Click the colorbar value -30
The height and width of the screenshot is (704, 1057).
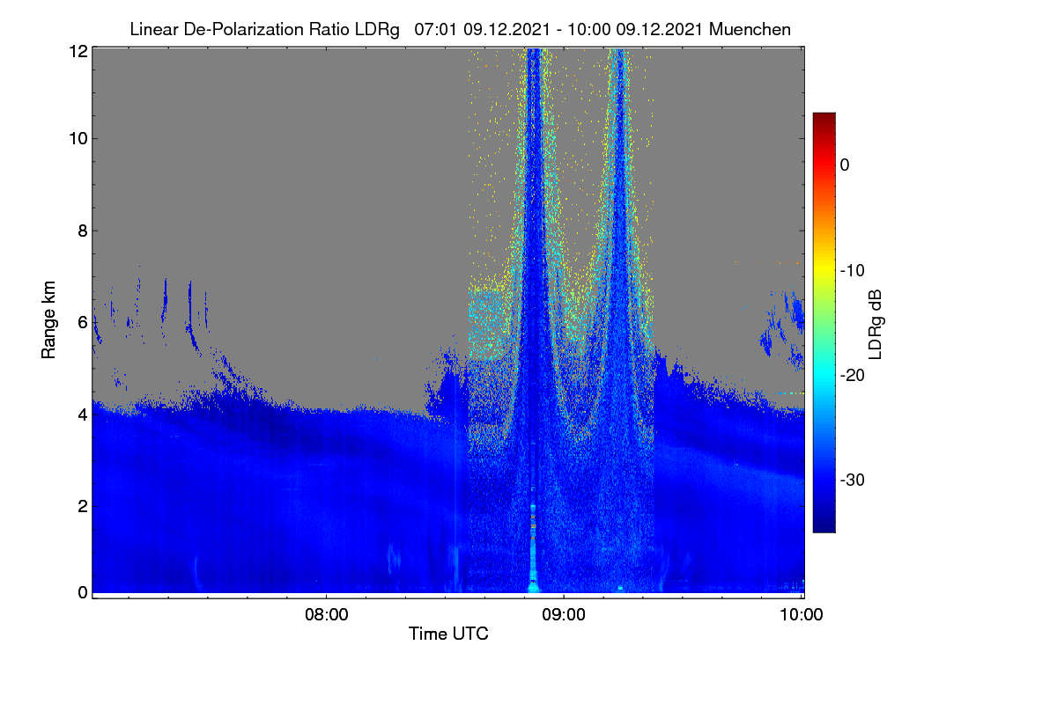pyautogui.click(x=851, y=480)
